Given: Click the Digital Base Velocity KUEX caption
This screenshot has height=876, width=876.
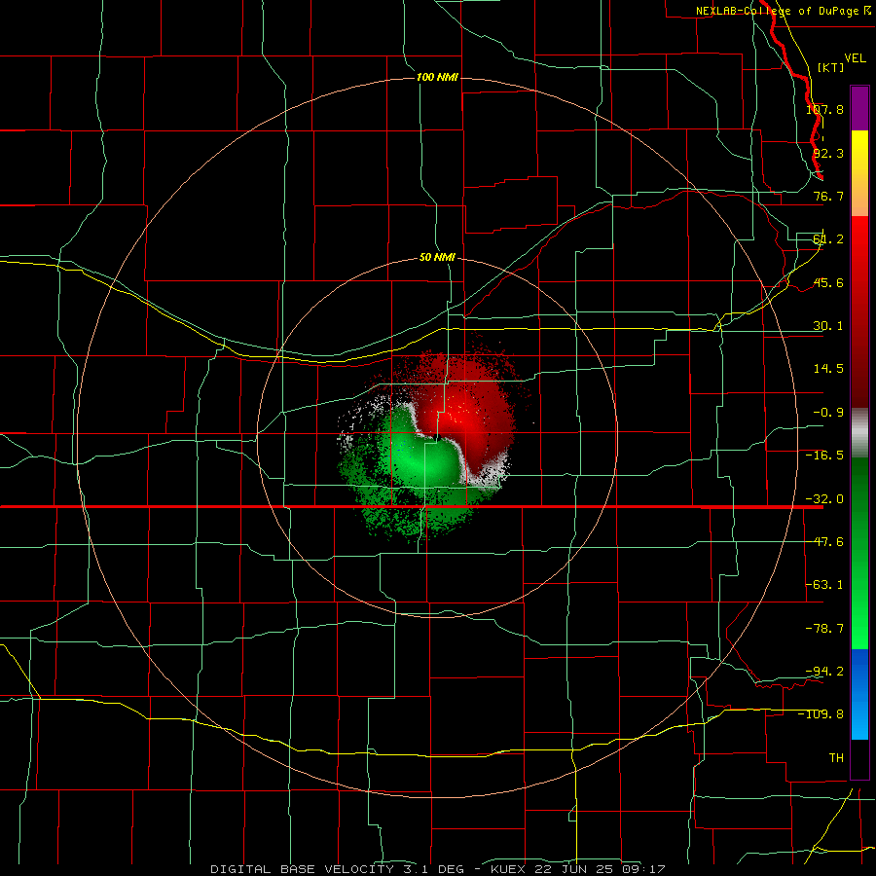Looking at the screenshot, I should click(437, 869).
